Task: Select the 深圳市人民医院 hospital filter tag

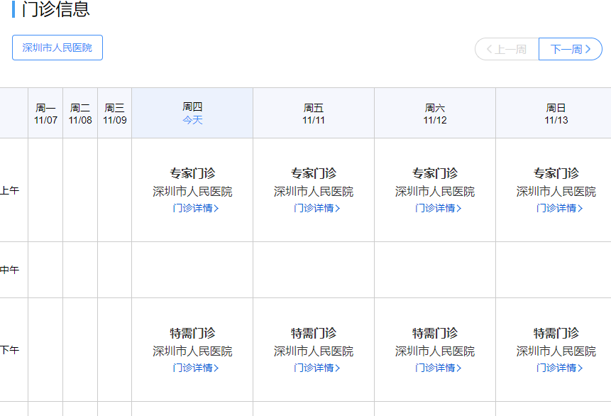Action: pyautogui.click(x=57, y=48)
